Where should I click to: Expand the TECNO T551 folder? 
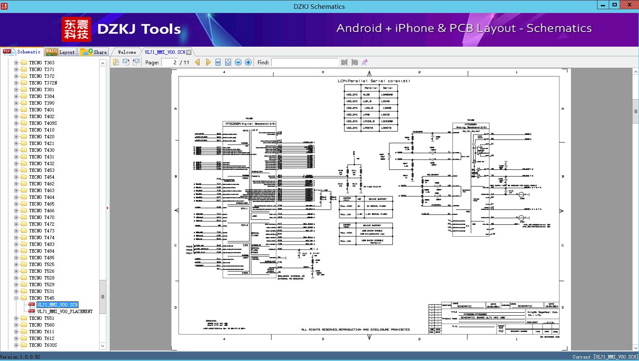pos(16,318)
